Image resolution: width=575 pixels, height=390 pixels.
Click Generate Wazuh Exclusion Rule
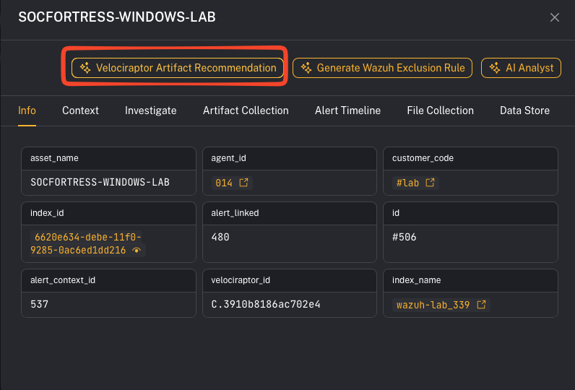pyautogui.click(x=382, y=68)
